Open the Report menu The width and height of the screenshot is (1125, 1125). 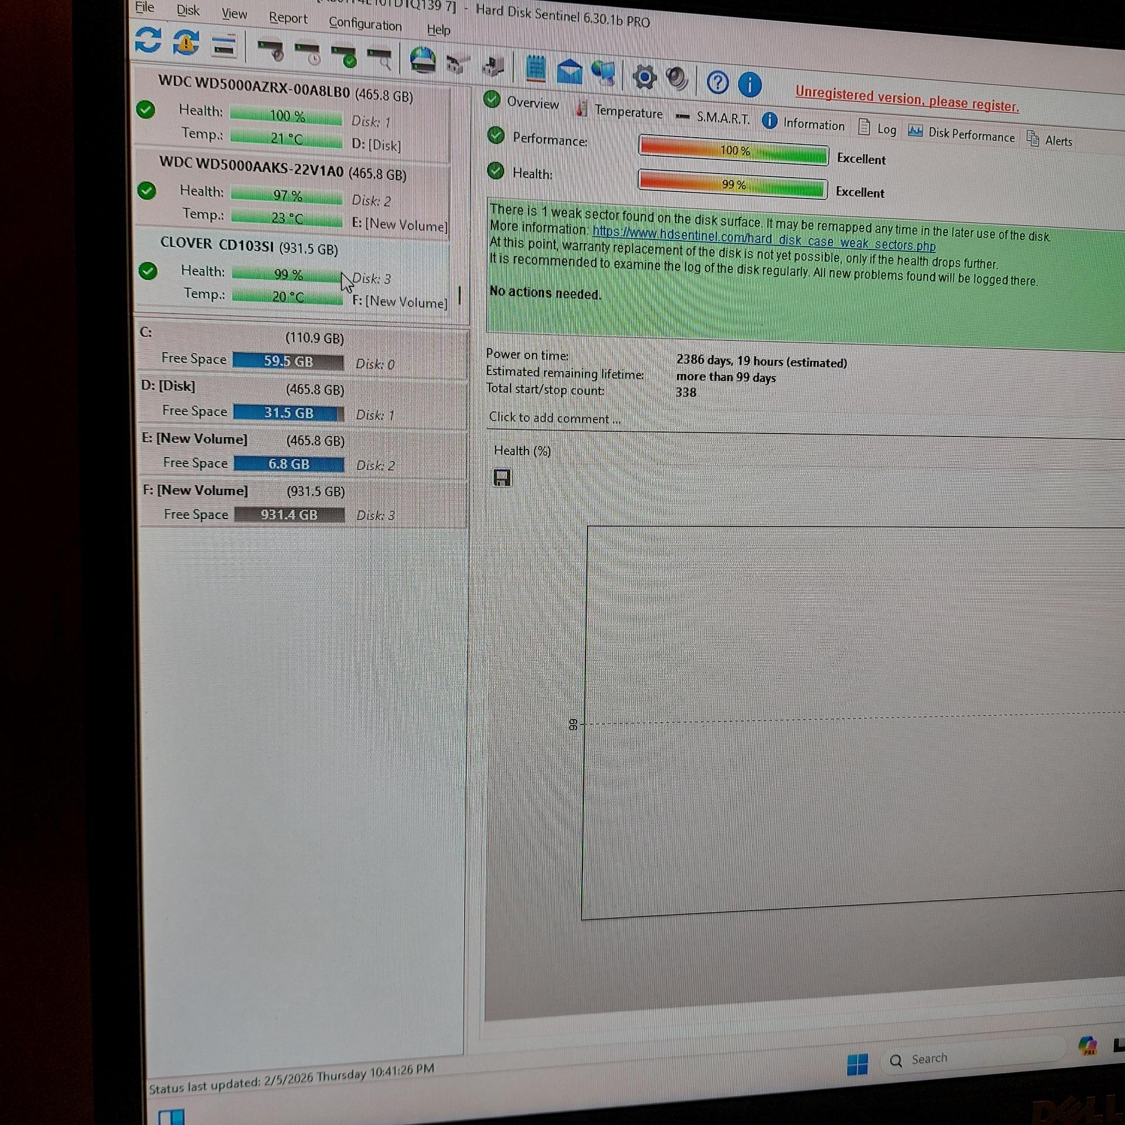[288, 18]
